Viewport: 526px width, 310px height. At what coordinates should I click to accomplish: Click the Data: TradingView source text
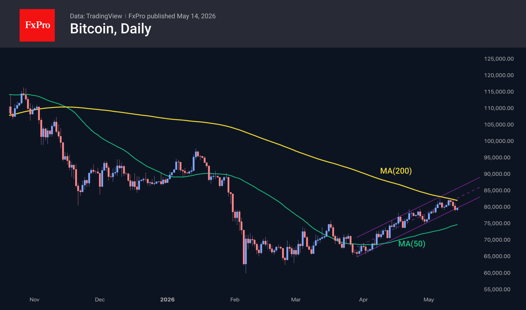click(x=96, y=16)
